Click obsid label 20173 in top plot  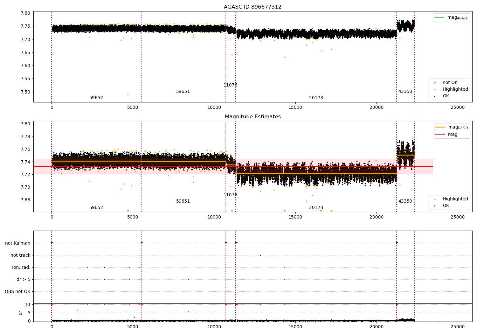click(316, 98)
